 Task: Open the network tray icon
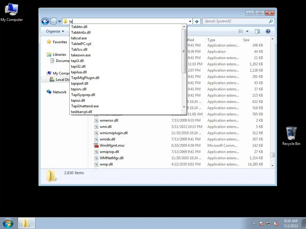coord(269,223)
